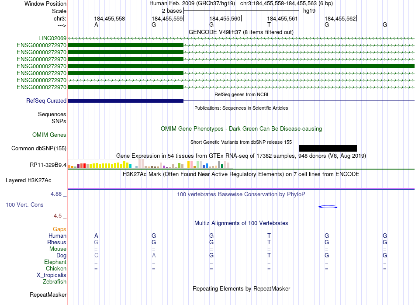Open the OMIM Genes track label
Viewport: 415px width, 305px height.
point(49,135)
